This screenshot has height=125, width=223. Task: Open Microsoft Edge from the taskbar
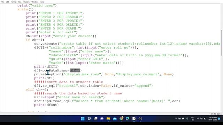pyautogui.click(x=128, y=119)
